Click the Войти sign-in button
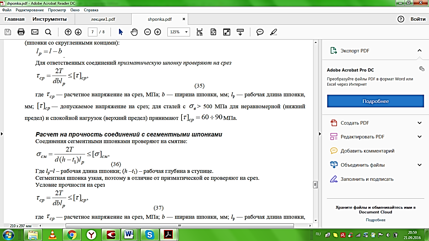The image size is (429, 241). (x=418, y=19)
